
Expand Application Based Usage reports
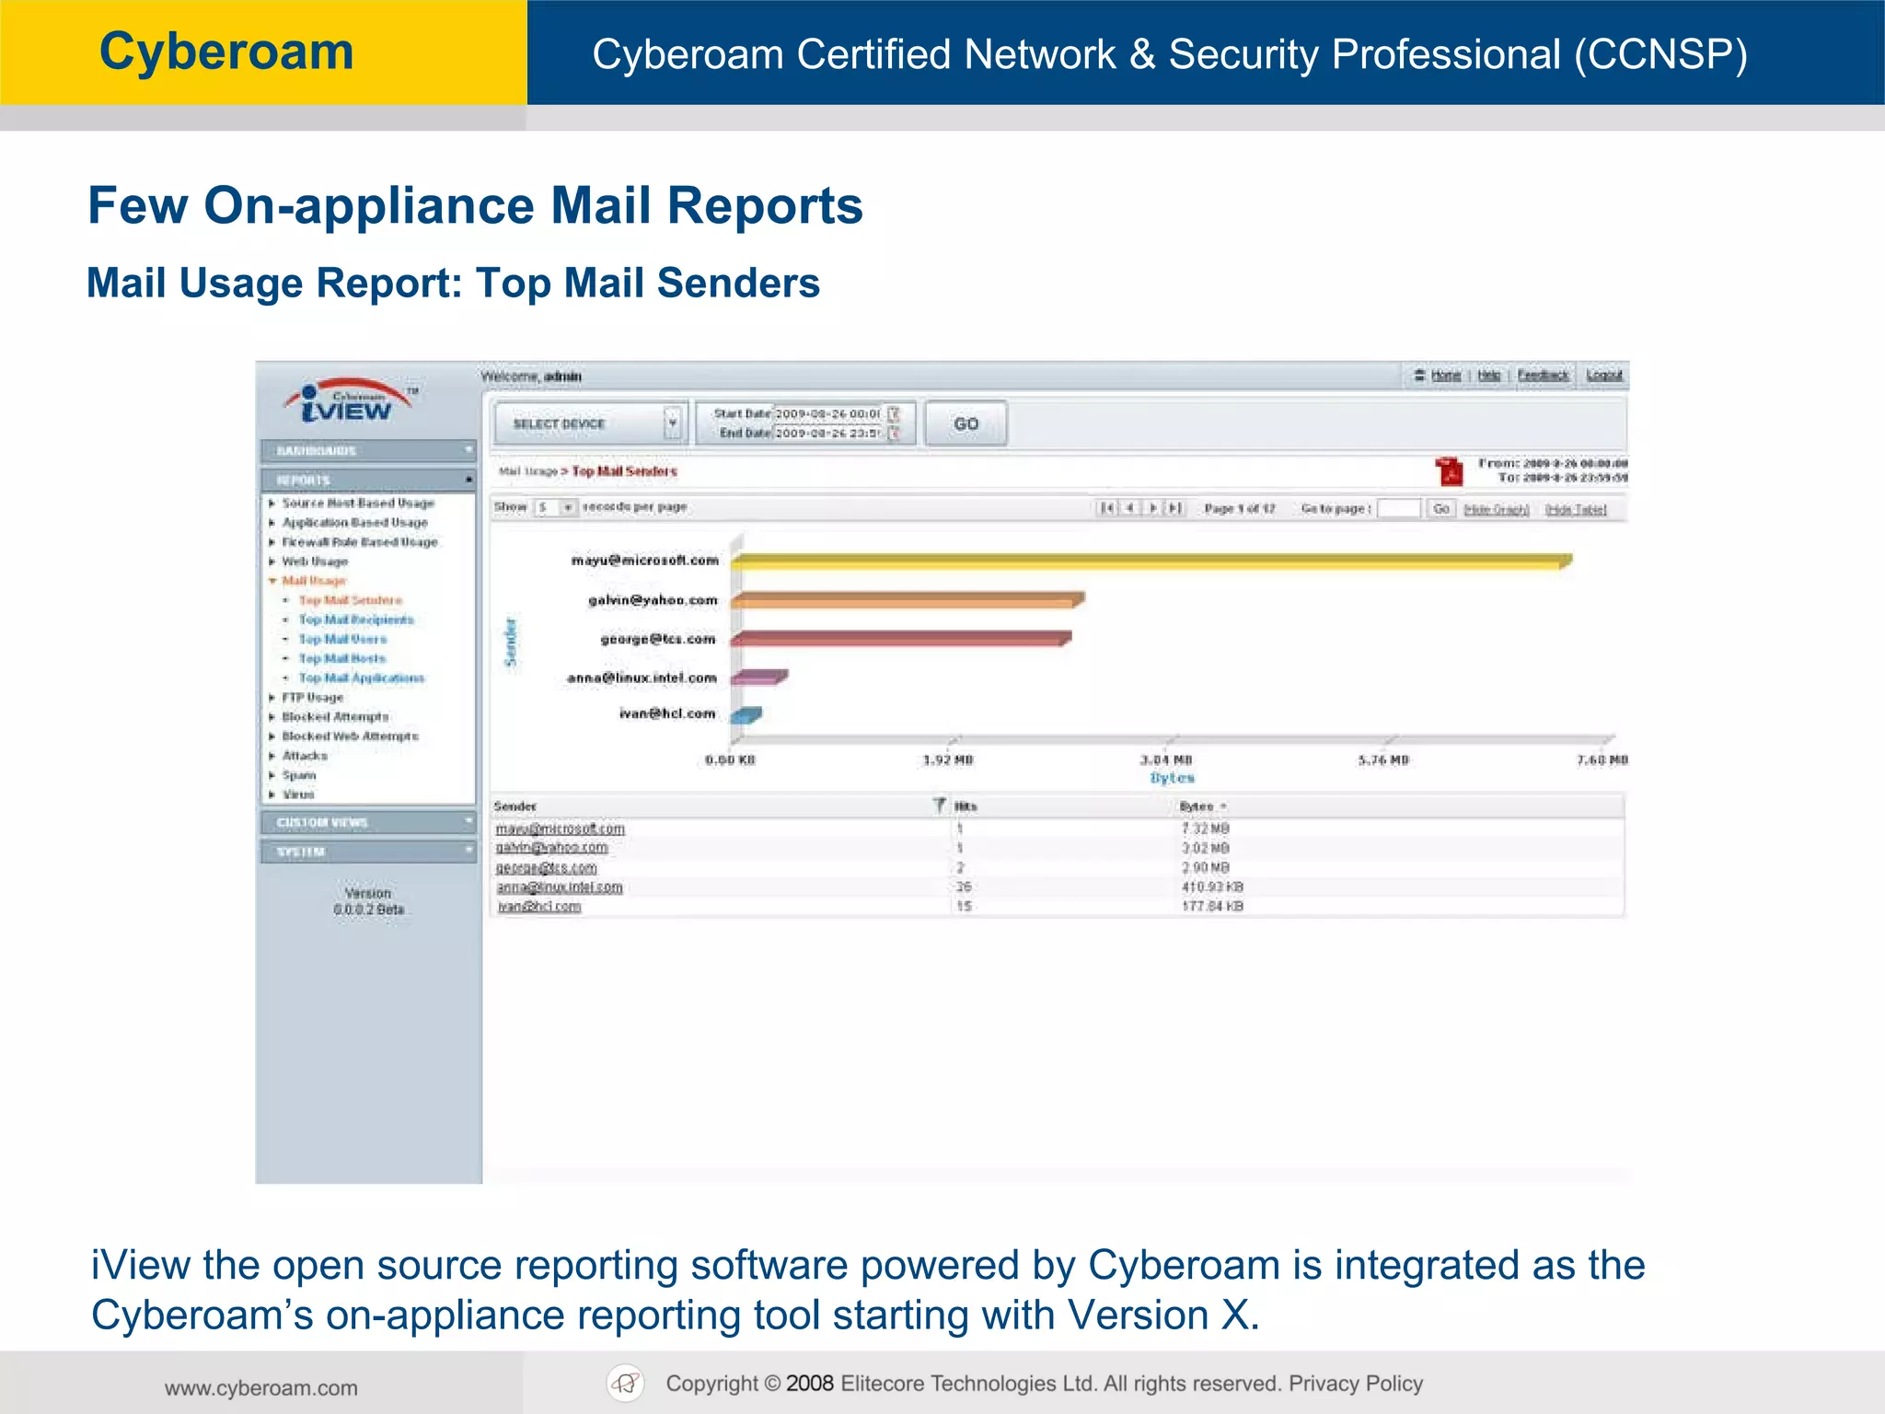pos(354,523)
